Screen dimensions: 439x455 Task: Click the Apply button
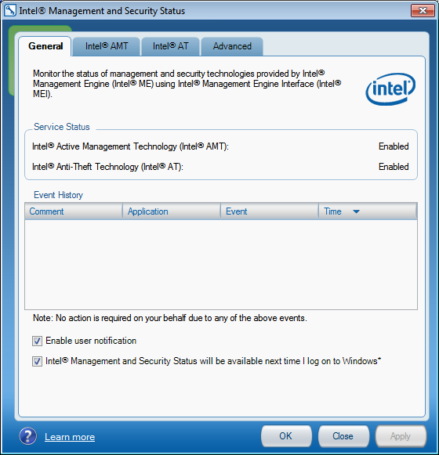401,436
